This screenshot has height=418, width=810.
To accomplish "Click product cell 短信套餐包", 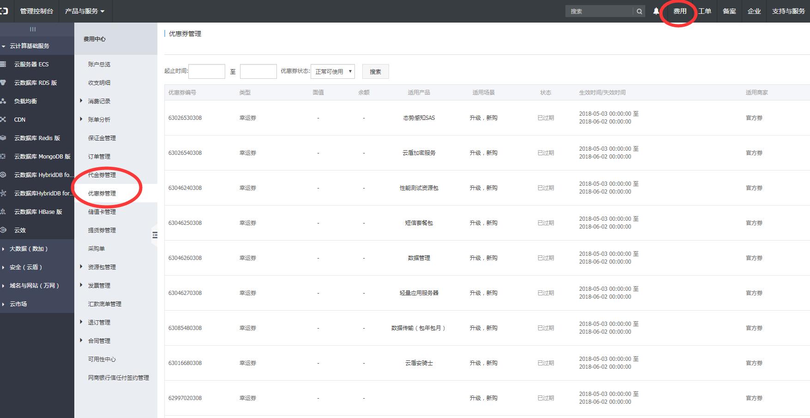I will (x=419, y=223).
